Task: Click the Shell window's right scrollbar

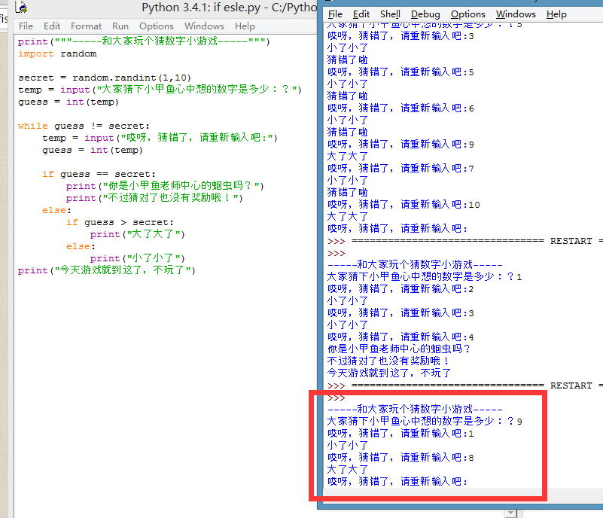Action: (x=597, y=264)
